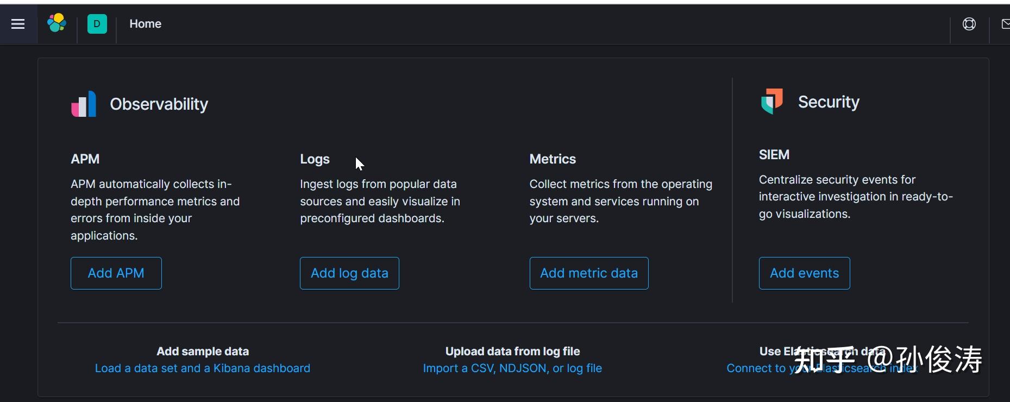Open the newsfeed mail icon
Viewport: 1010px width, 402px height.
[x=1005, y=24]
